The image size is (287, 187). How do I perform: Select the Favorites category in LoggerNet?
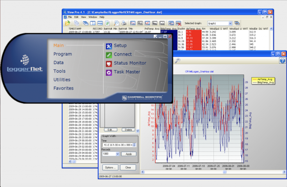click(64, 88)
